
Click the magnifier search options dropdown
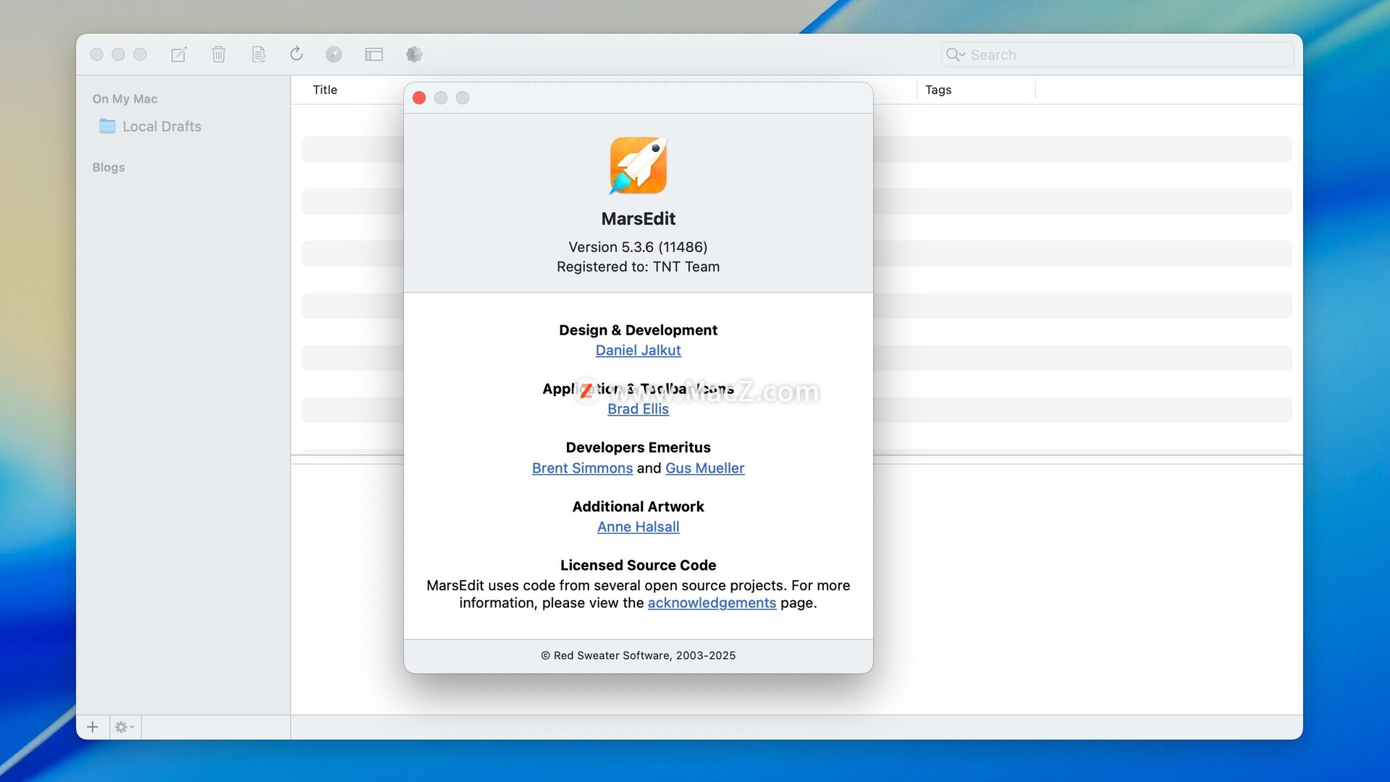click(956, 55)
